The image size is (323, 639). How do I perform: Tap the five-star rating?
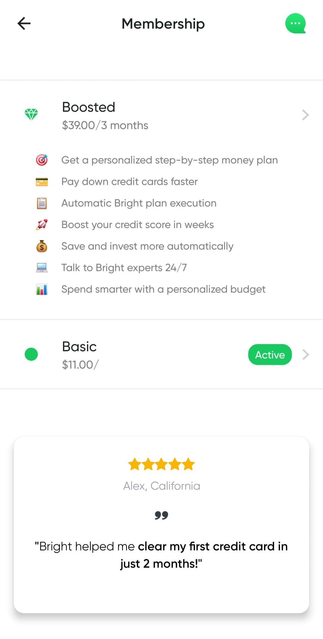(161, 464)
